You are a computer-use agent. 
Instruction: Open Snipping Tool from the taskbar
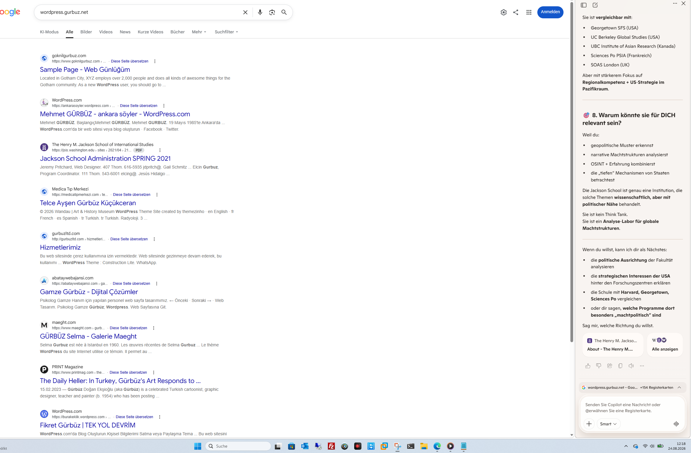tap(398, 446)
